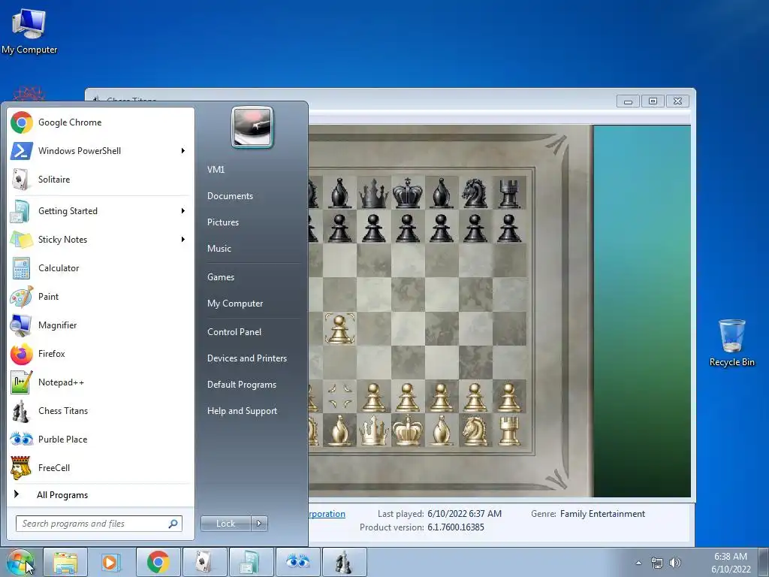
Task: Expand the Getting Started submenu arrow
Action: click(183, 211)
